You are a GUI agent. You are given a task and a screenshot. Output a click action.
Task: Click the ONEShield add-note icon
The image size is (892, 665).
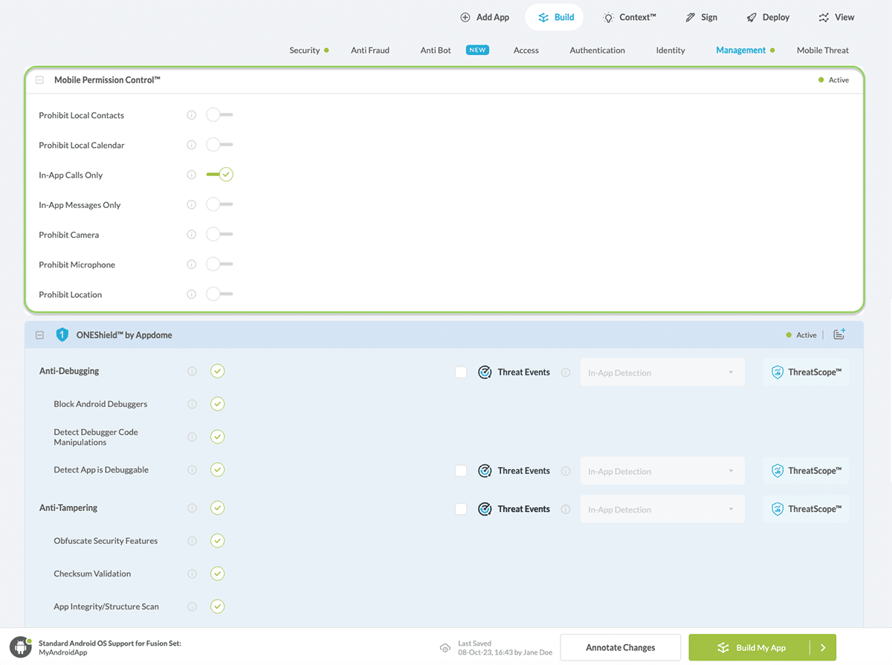[x=838, y=335]
